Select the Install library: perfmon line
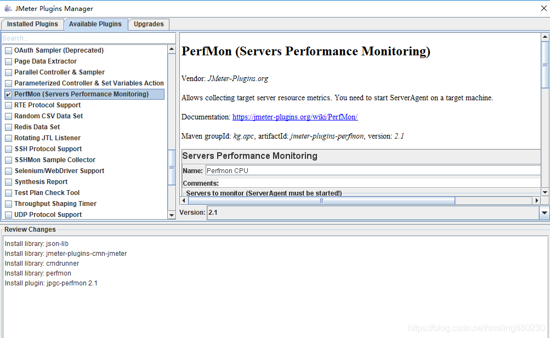The image size is (550, 338). [38, 273]
